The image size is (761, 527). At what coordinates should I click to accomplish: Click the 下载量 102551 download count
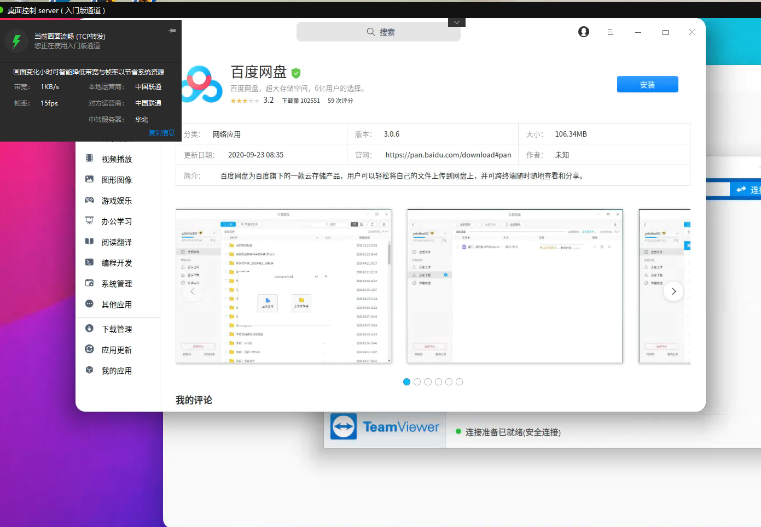301,101
